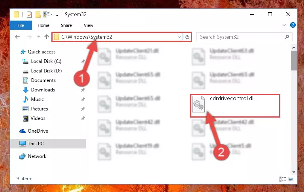Image resolution: width=304 pixels, height=192 pixels.
Task: Open the Recent locations dropdown arrow
Action: pyautogui.click(x=38, y=36)
